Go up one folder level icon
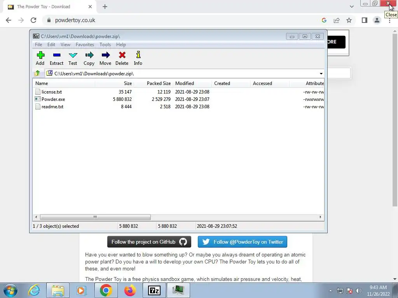Image resolution: width=398 pixels, height=298 pixels. click(x=37, y=73)
